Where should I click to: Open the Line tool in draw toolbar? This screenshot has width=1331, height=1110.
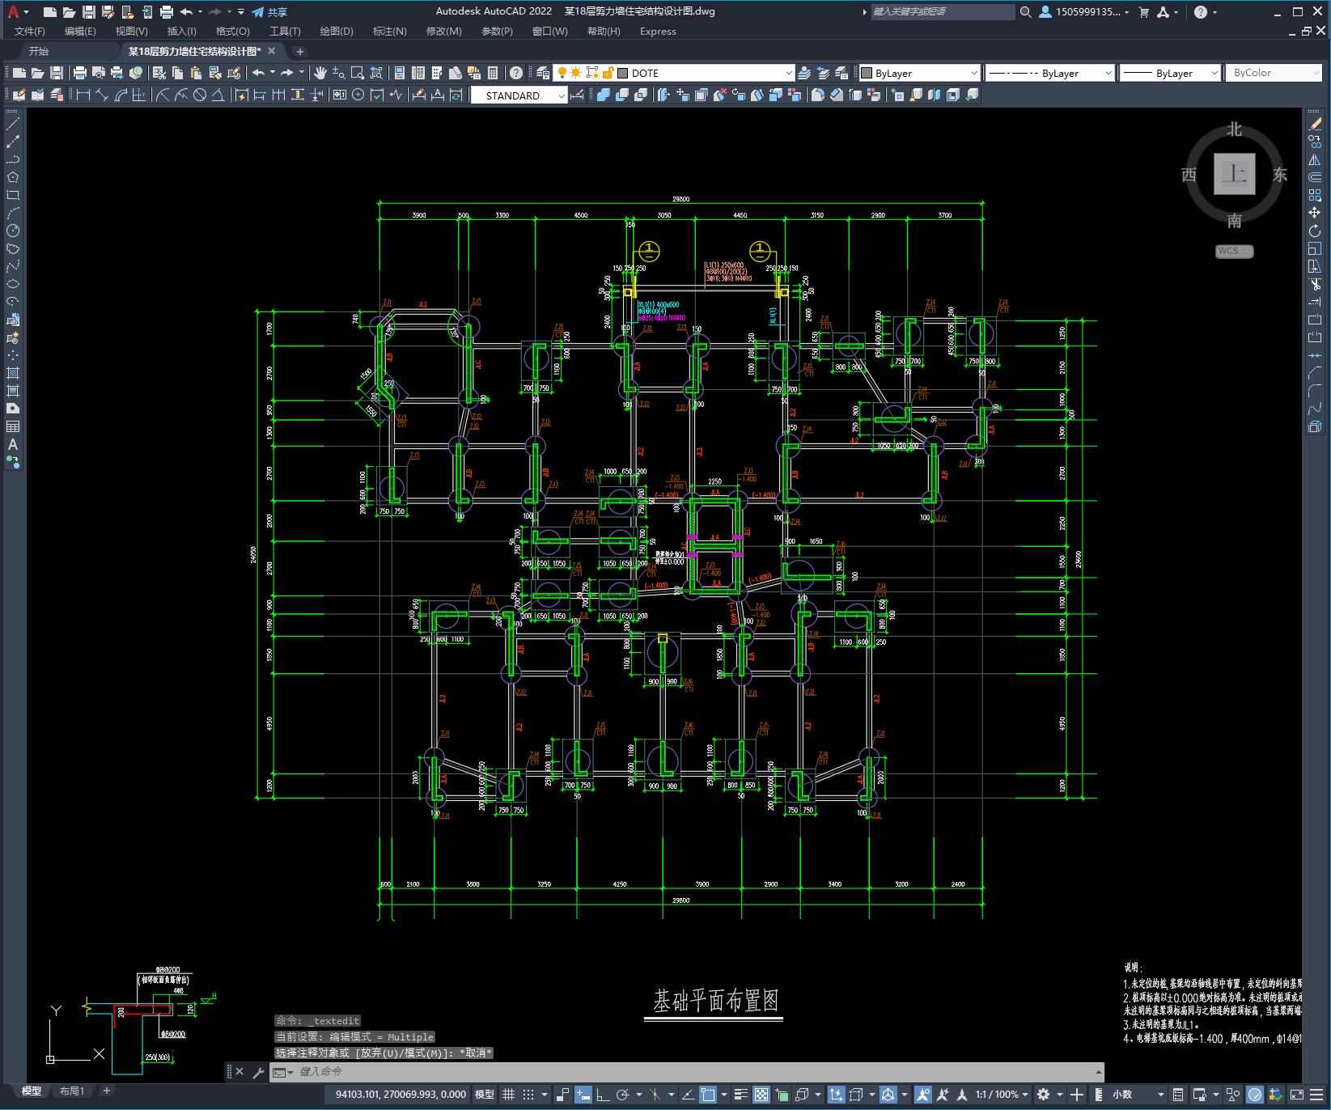pyautogui.click(x=13, y=124)
